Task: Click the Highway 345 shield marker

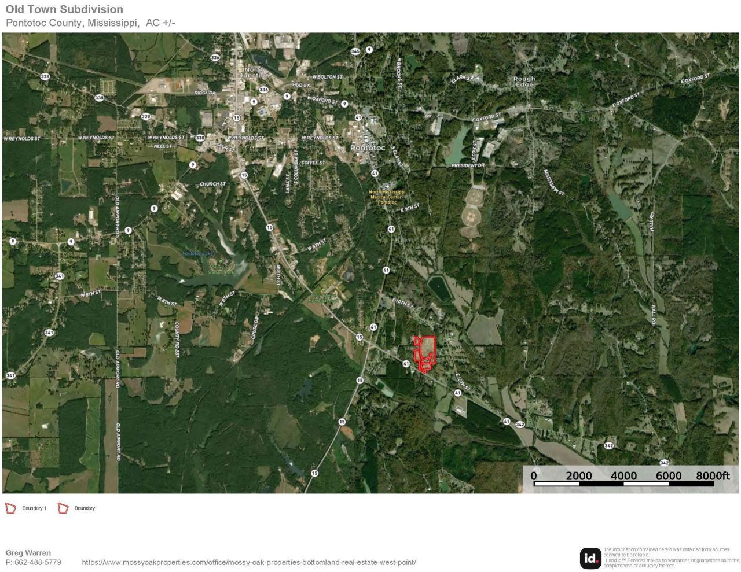Action: (x=355, y=51)
